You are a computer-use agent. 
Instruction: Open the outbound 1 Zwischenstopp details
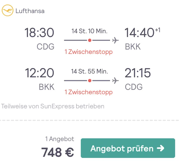88,52
